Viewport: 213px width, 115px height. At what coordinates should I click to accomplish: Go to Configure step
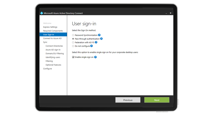[48, 69]
